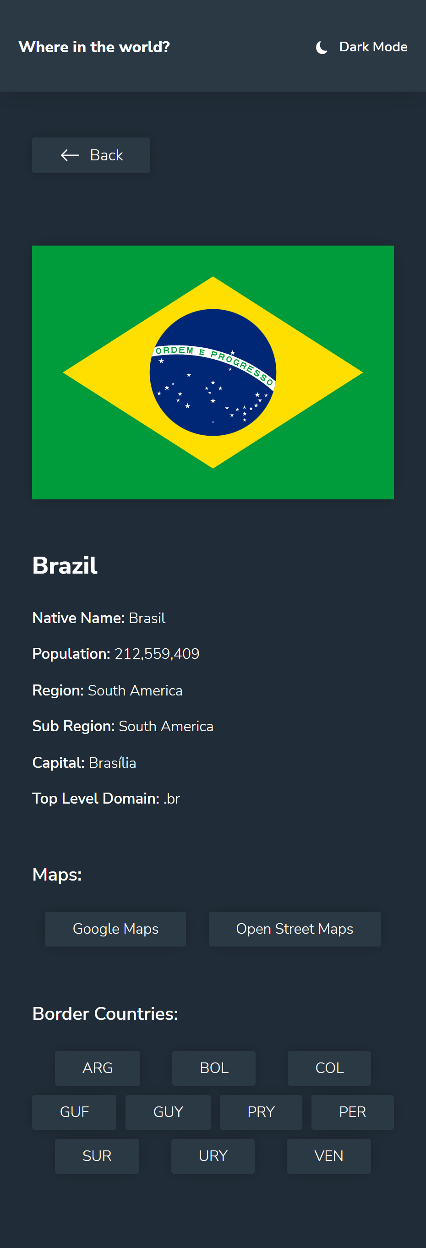
Task: Click the Brazil heading text
Action: (x=65, y=565)
